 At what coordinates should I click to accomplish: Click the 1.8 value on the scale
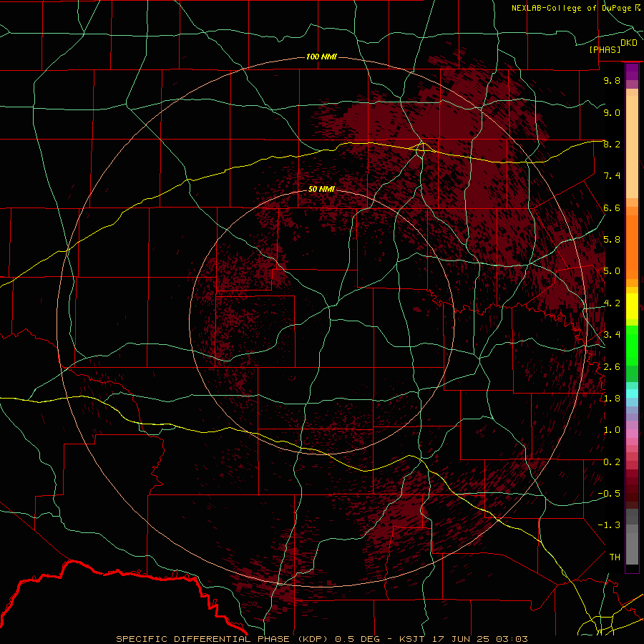tap(612, 399)
